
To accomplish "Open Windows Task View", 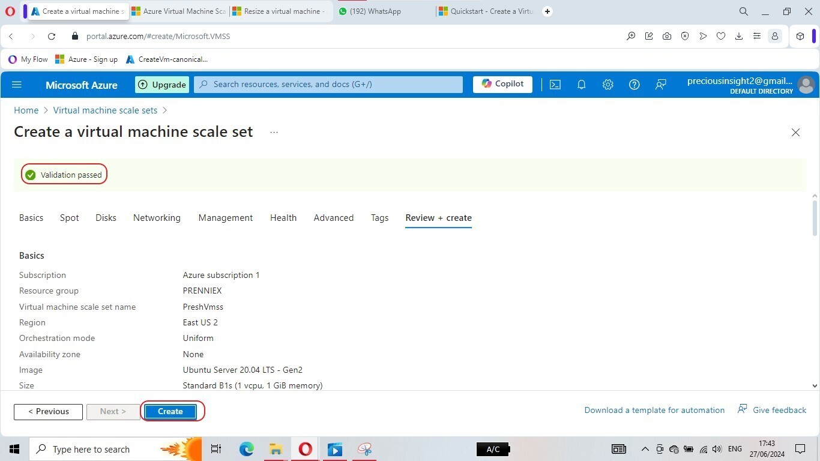I will 216,449.
